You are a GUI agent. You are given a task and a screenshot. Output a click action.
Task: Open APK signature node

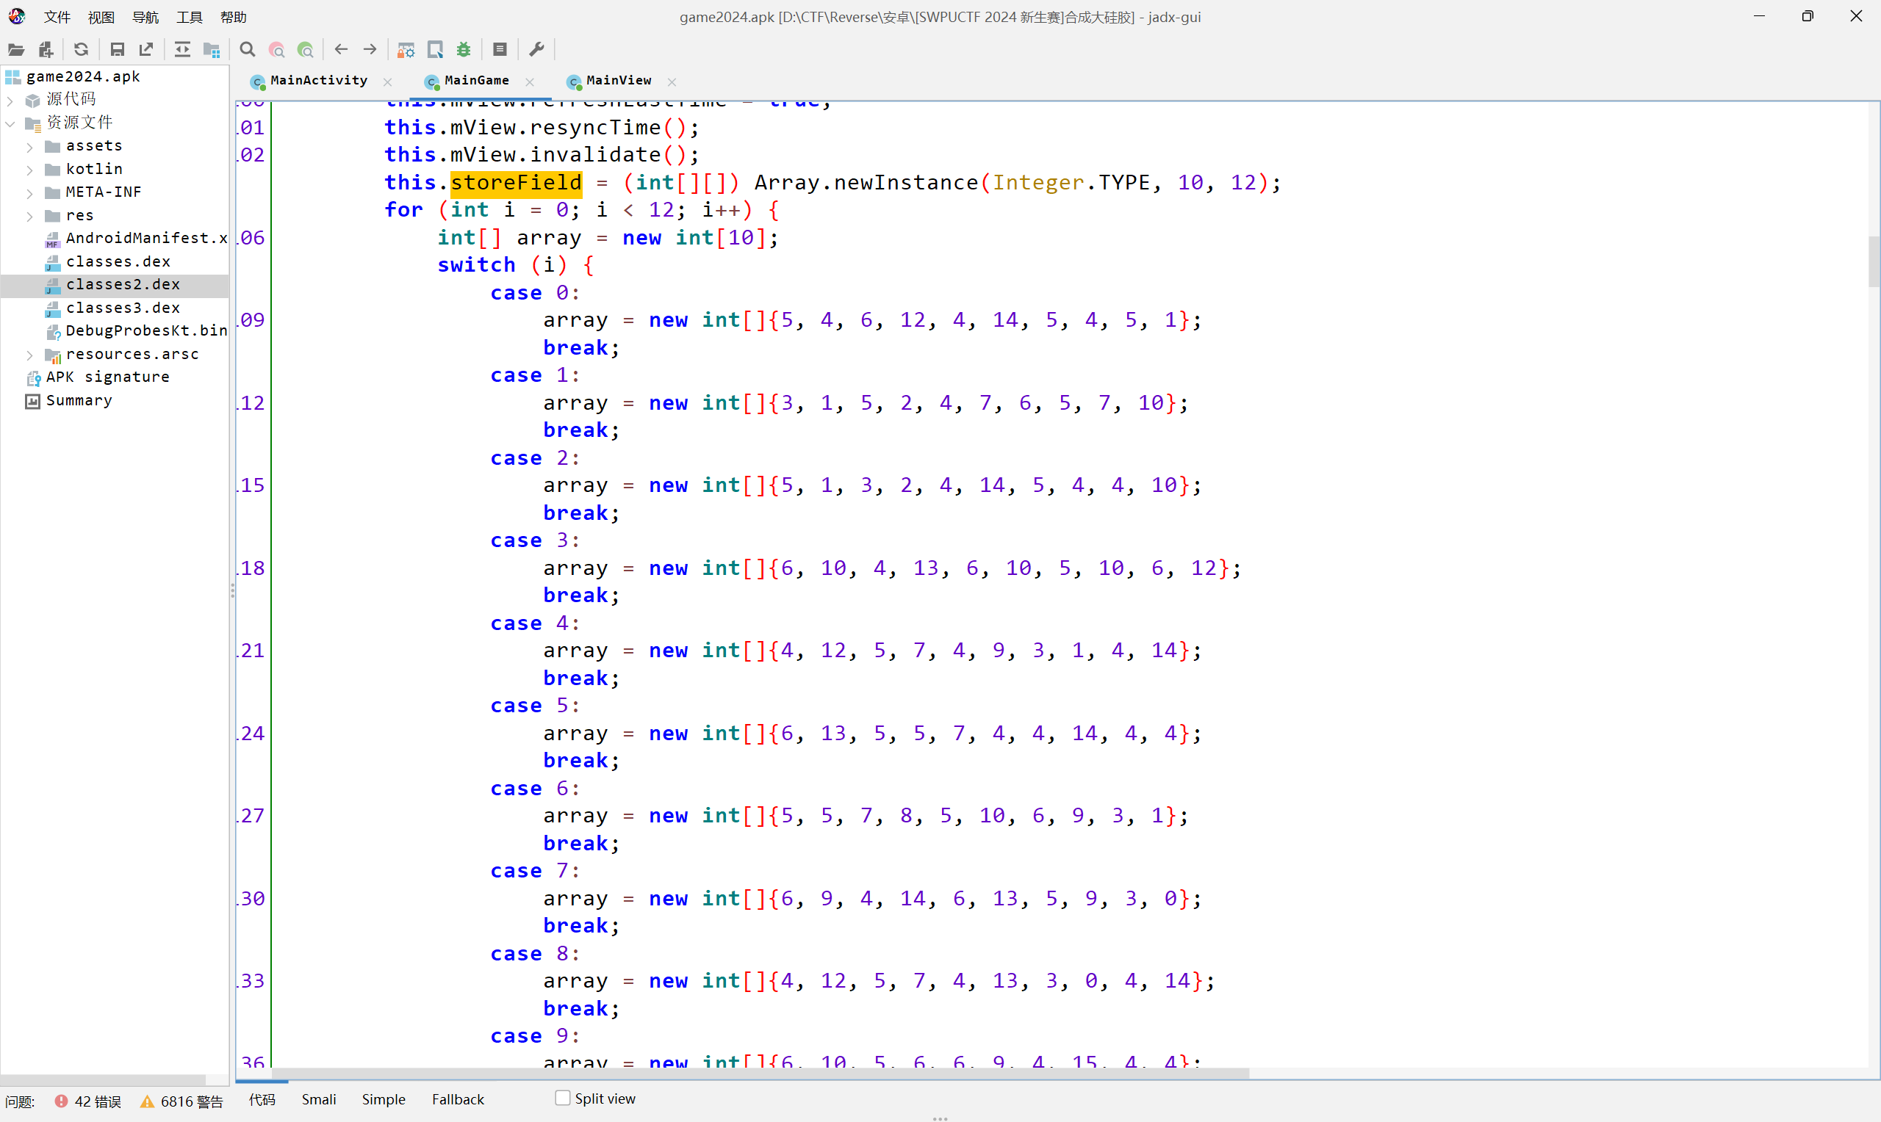pos(107,377)
